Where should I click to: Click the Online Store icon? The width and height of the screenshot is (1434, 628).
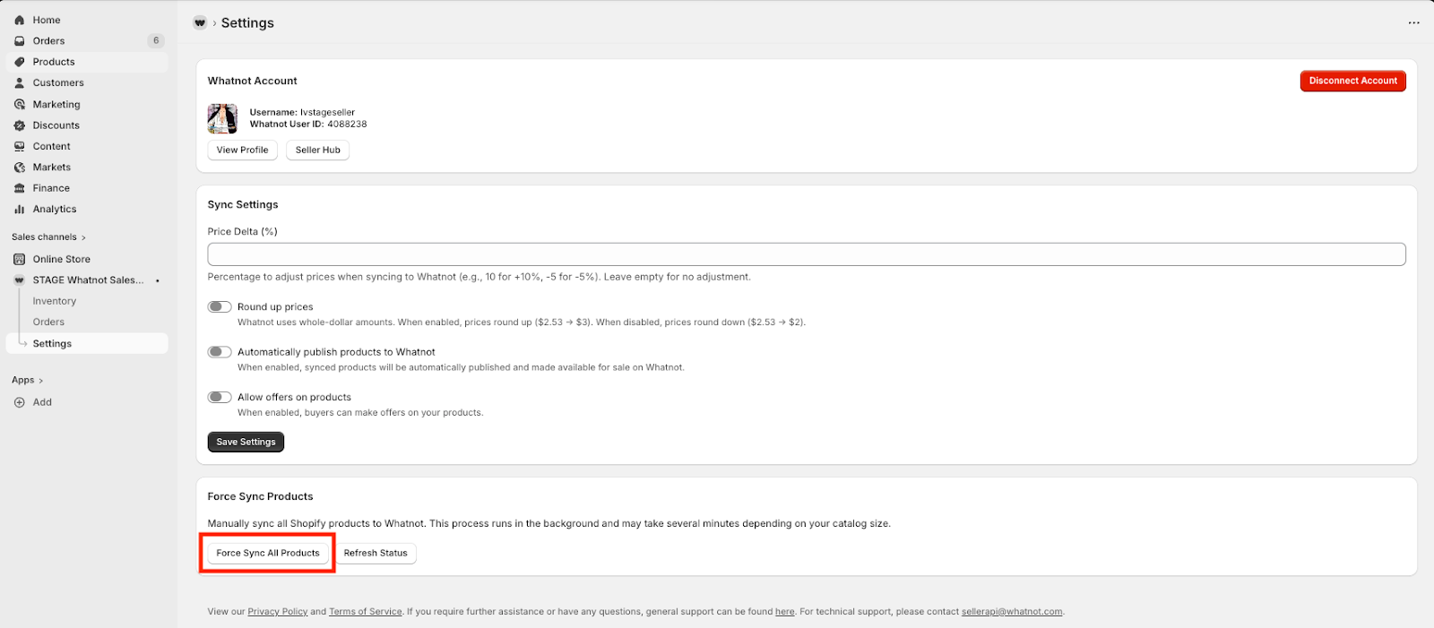20,259
